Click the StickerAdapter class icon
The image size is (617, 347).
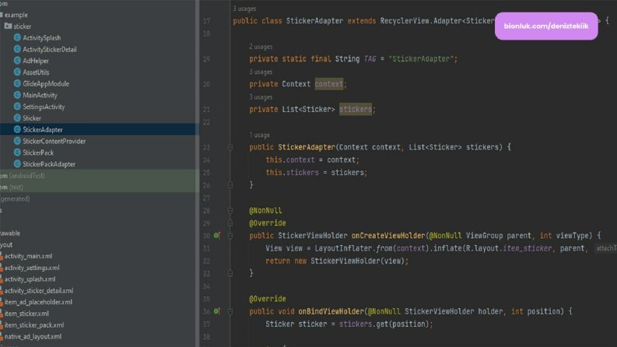pos(17,129)
